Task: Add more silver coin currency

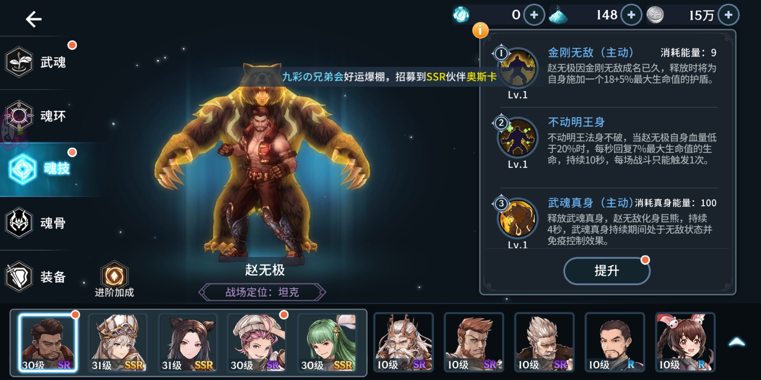Action: pyautogui.click(x=728, y=15)
